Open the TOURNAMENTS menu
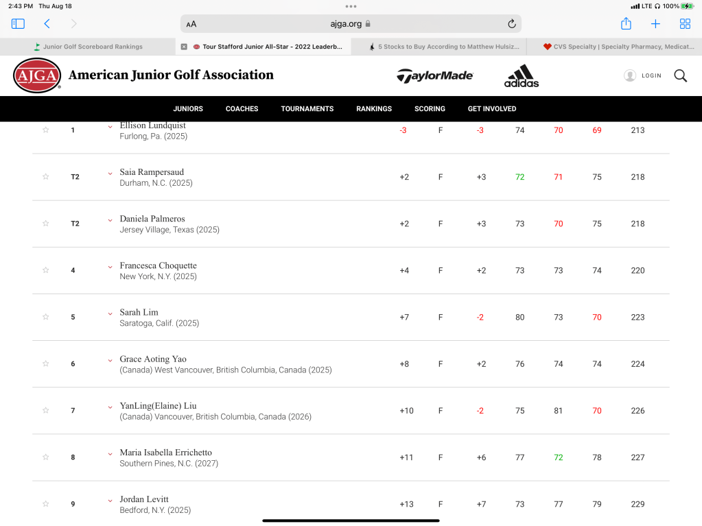Image resolution: width=702 pixels, height=526 pixels. pos(307,108)
